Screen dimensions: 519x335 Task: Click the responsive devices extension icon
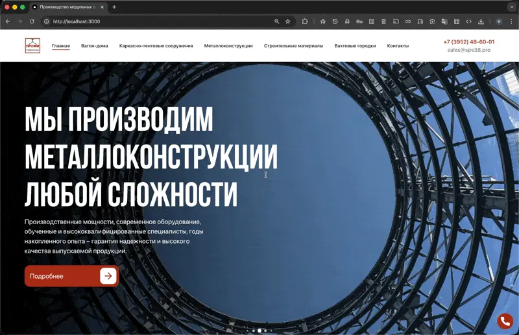pos(420,21)
